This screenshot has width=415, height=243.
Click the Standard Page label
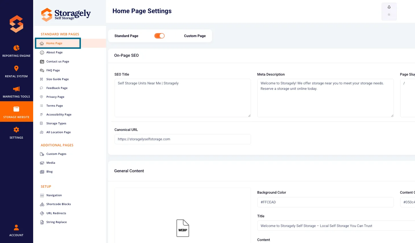click(126, 36)
